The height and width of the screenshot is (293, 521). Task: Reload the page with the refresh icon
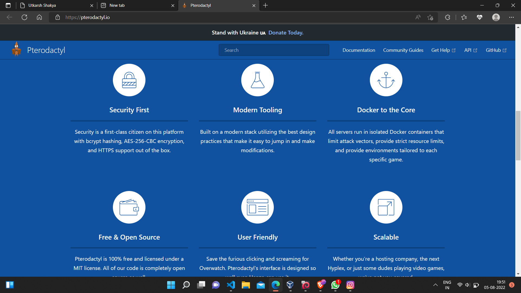24,17
